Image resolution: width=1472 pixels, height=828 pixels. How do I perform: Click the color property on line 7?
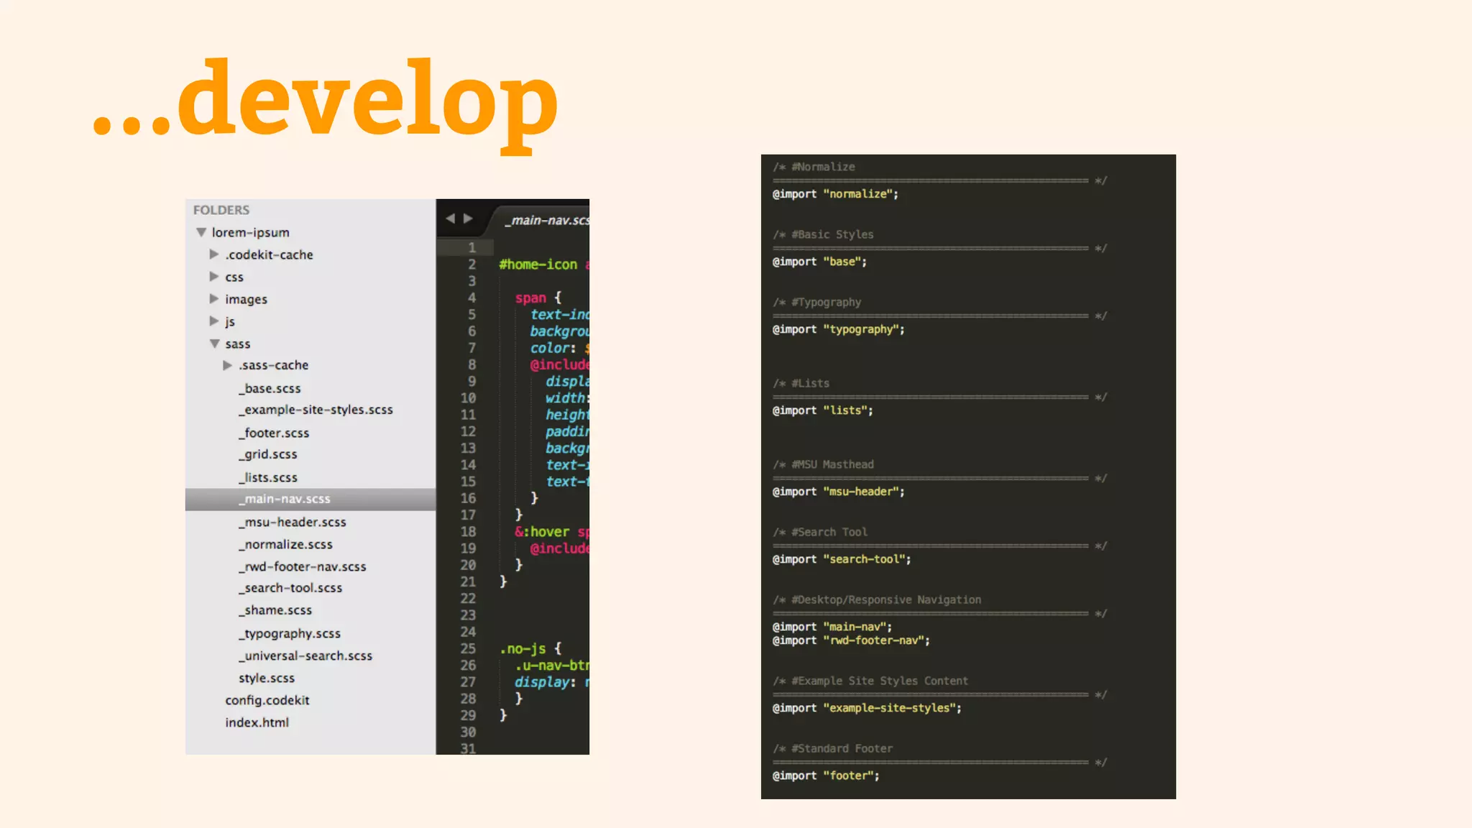551,348
